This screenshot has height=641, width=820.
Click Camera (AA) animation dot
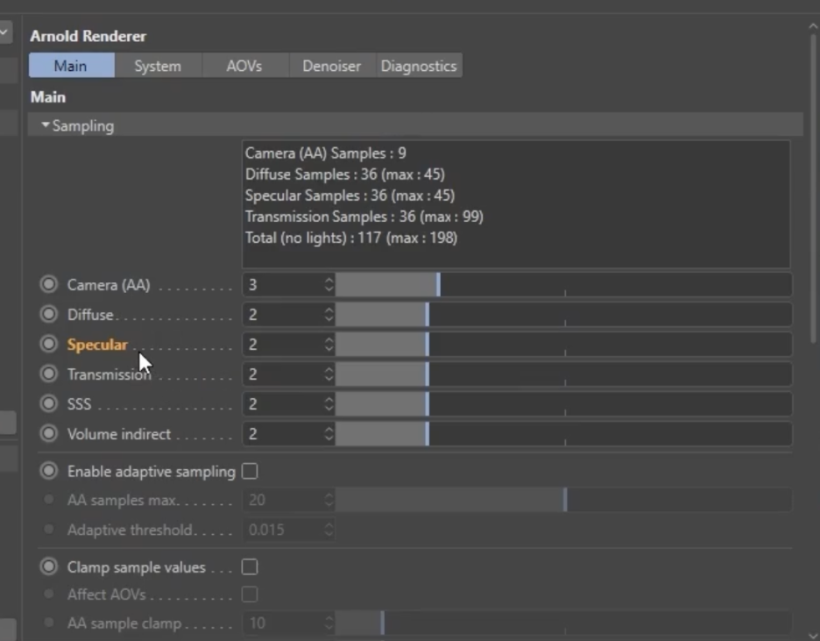(49, 284)
